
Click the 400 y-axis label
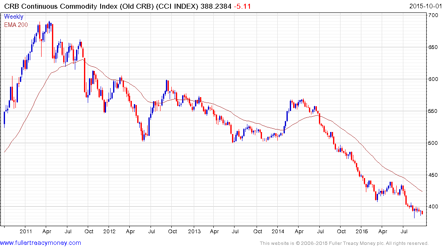(433, 207)
